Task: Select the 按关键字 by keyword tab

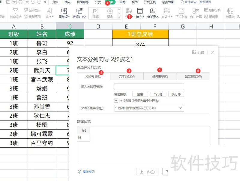Action: click(x=160, y=76)
